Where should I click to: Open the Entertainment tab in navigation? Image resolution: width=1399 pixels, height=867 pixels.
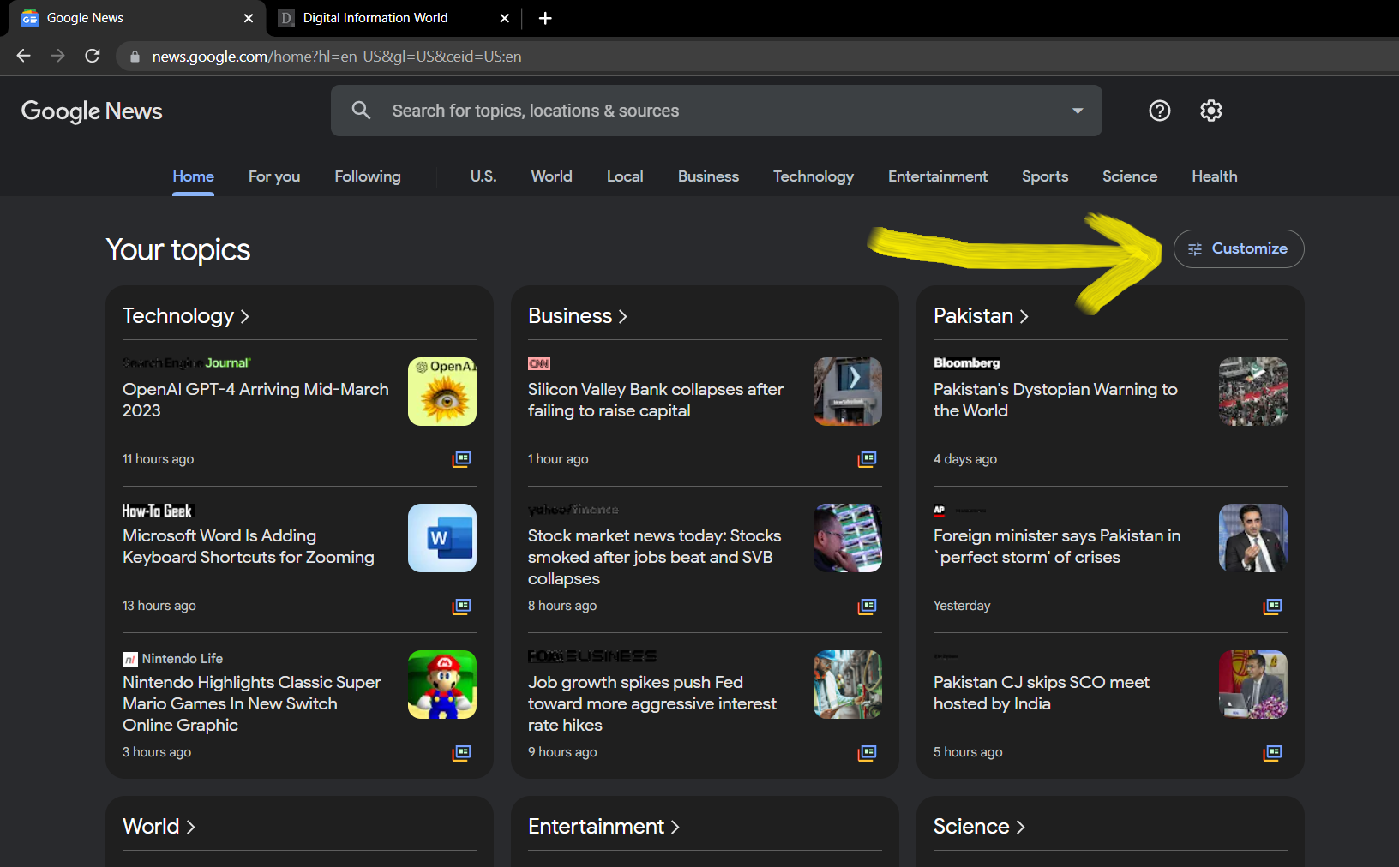938,176
